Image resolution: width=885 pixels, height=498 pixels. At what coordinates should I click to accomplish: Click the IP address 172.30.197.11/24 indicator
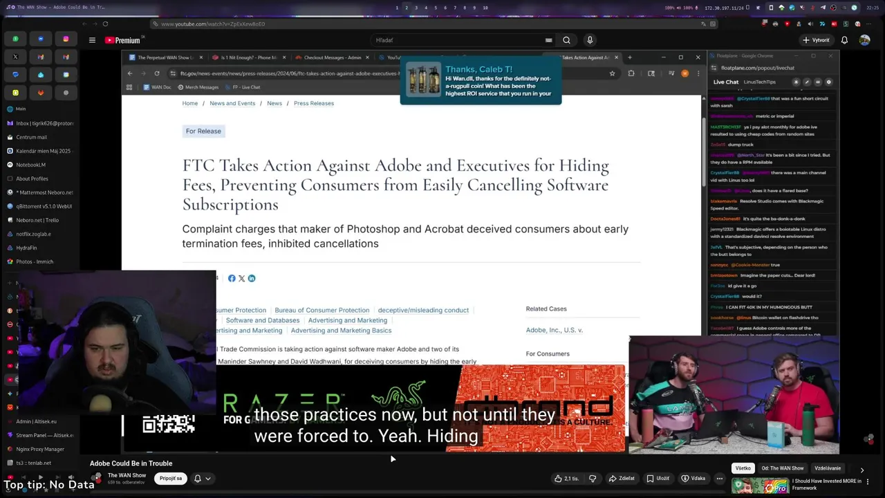coord(724,8)
